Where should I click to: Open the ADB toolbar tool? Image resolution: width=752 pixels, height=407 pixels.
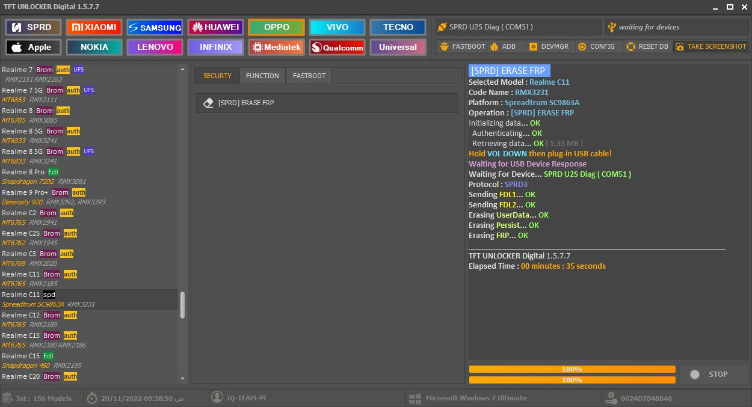[503, 46]
